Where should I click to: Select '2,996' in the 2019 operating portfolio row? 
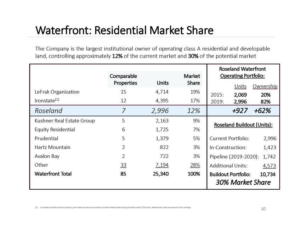pos(240,102)
